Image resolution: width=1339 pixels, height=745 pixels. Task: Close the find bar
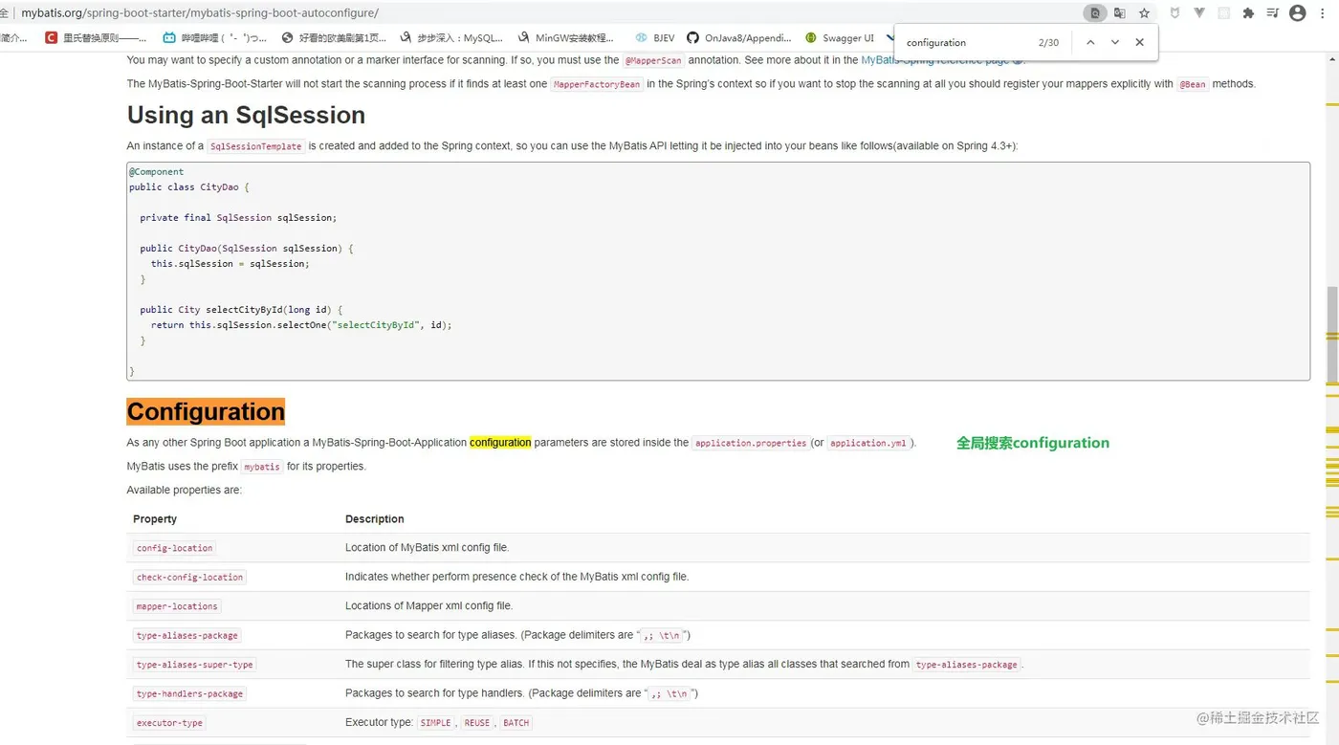[1139, 42]
